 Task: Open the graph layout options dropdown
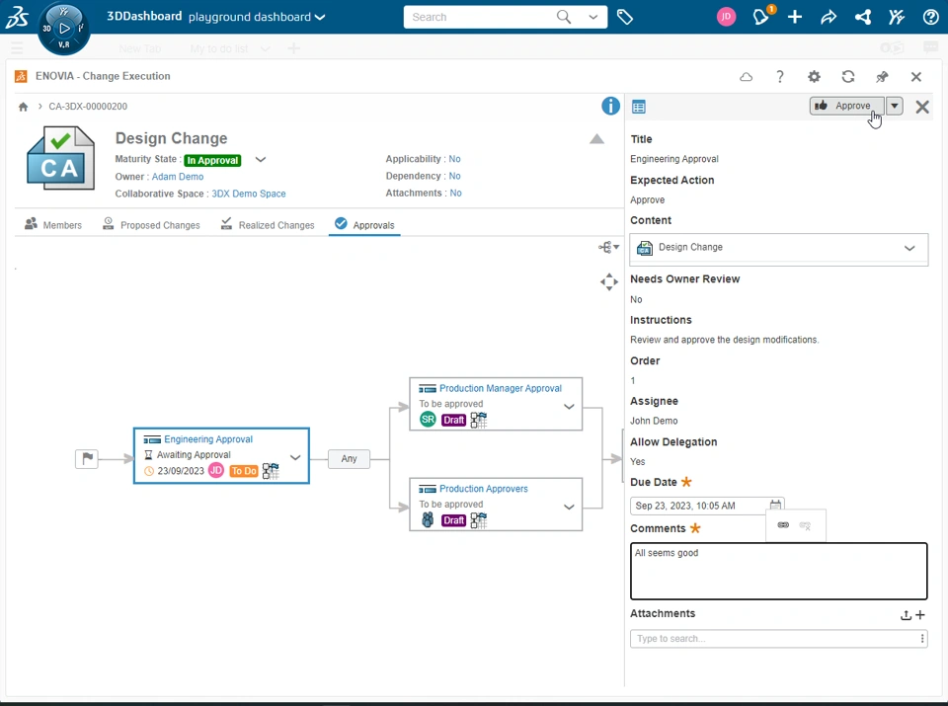(609, 247)
